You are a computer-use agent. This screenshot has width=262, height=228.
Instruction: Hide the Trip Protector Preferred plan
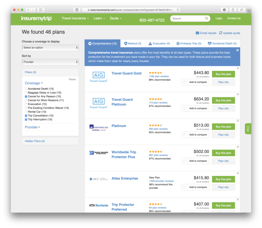(238, 199)
